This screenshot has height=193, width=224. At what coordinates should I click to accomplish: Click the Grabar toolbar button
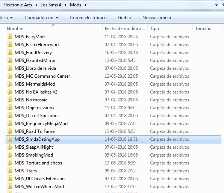coord(124,18)
